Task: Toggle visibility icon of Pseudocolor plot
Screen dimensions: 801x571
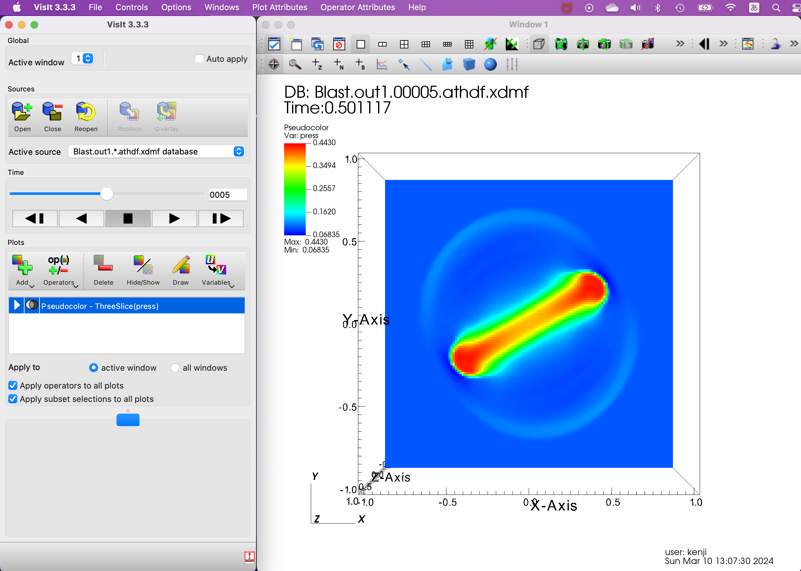Action: [32, 305]
